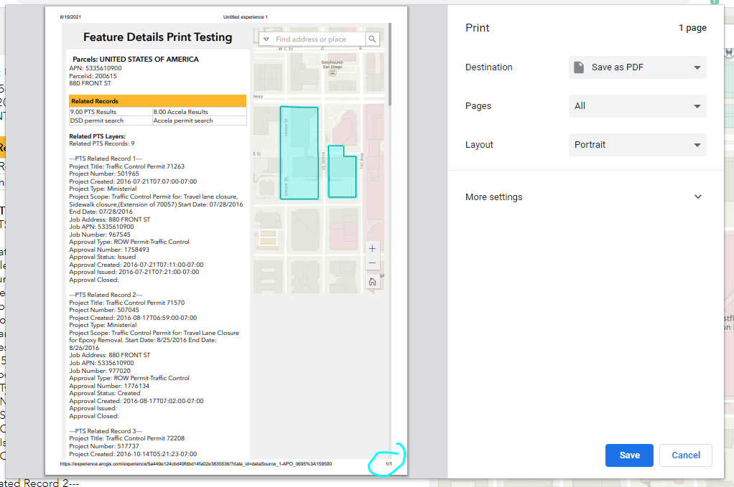
Task: Click the PTS Related Record 2 heading
Action: pyautogui.click(x=106, y=295)
